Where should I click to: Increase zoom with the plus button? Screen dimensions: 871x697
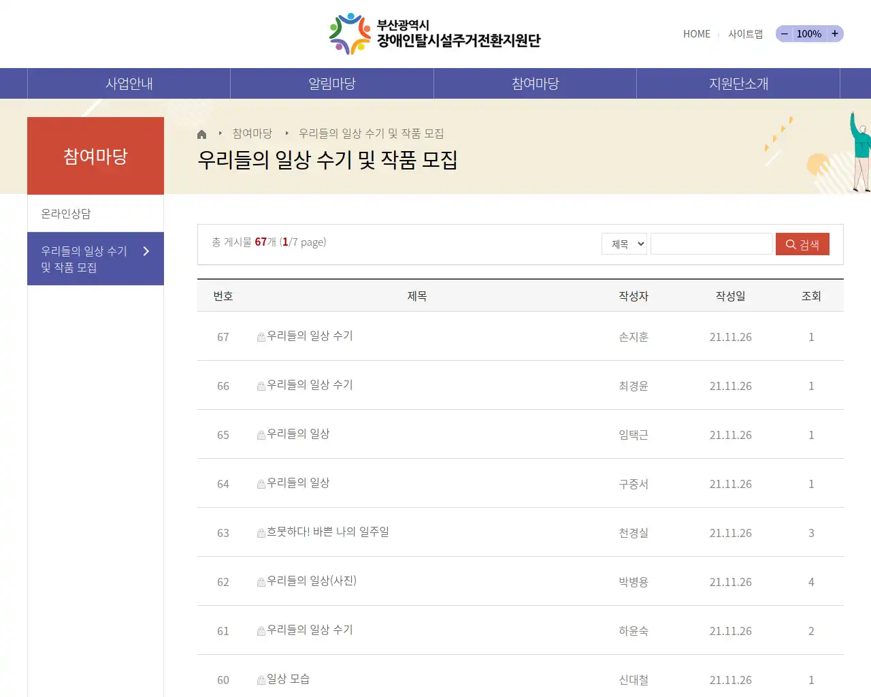pyautogui.click(x=835, y=34)
